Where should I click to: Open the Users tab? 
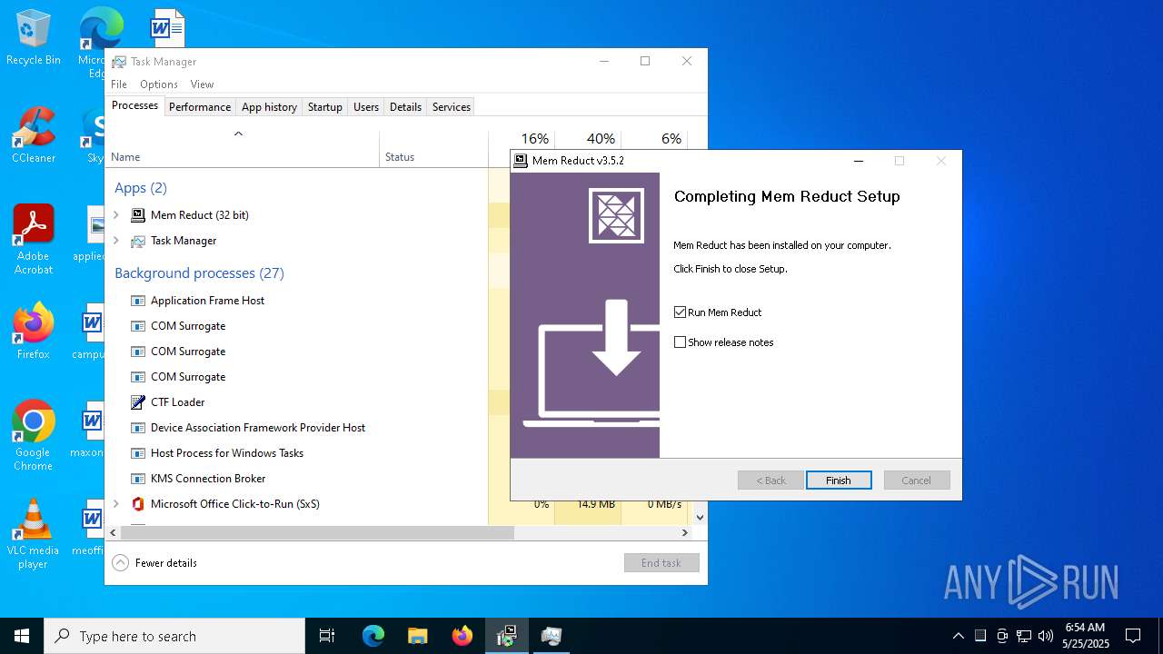point(366,107)
